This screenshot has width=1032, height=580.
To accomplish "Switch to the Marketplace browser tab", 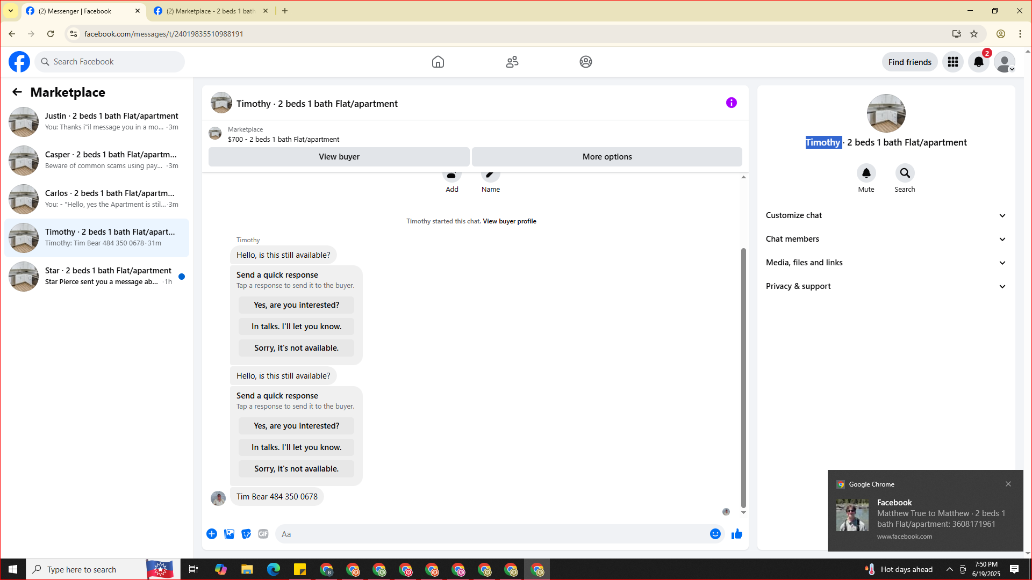I will [211, 11].
